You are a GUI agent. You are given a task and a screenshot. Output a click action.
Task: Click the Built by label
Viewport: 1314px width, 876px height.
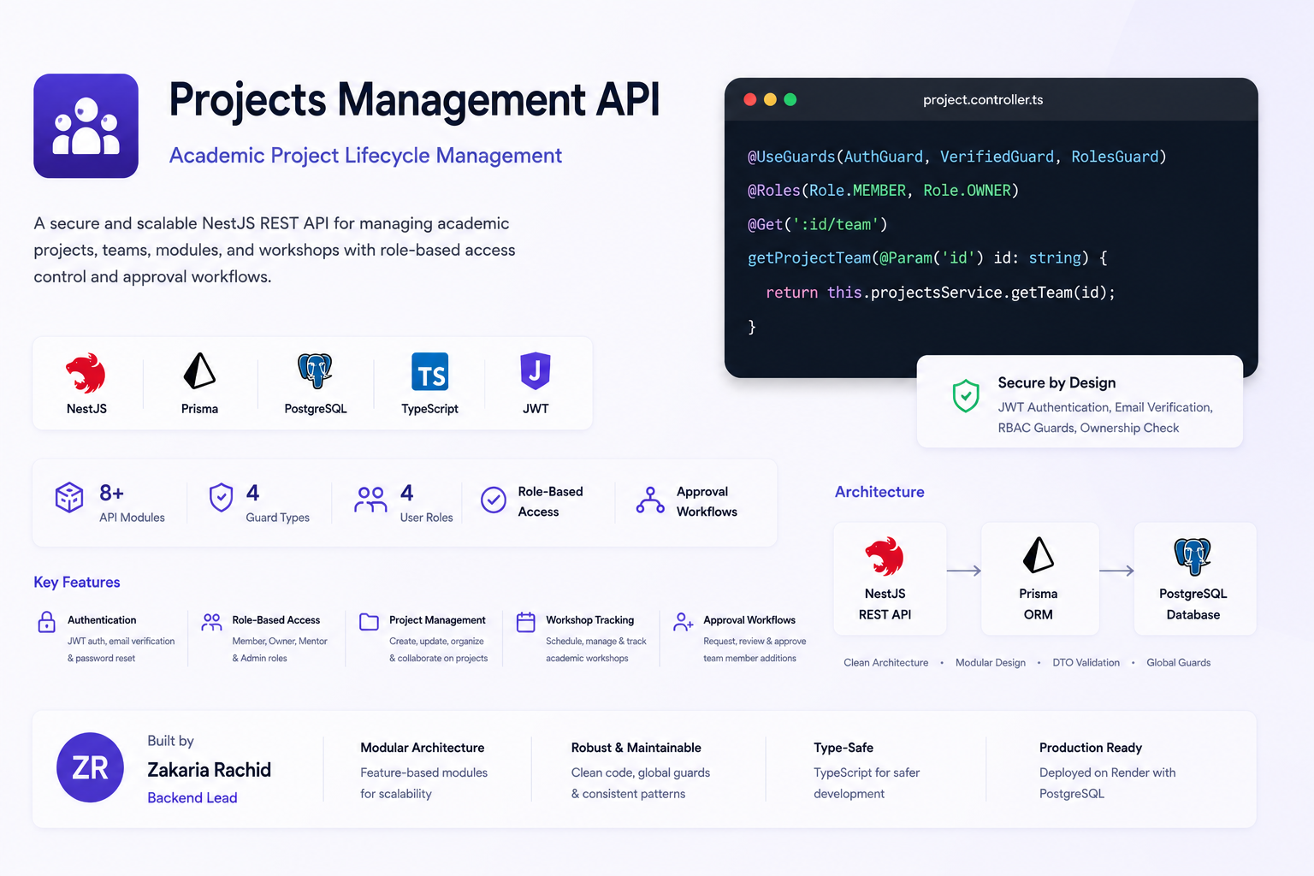(170, 741)
